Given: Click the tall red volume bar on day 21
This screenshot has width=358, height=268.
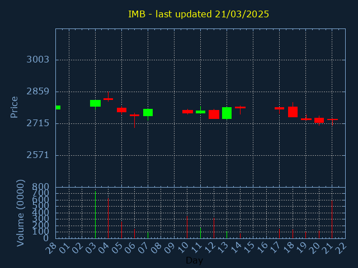Looking at the screenshot, I should (332, 219).
